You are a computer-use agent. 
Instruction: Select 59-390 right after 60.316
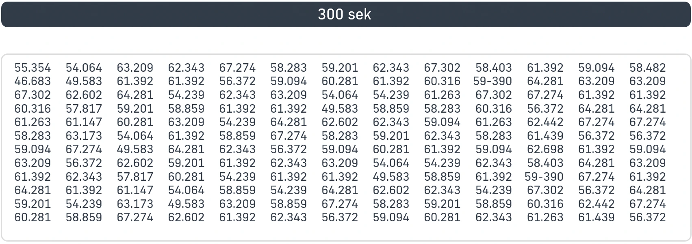click(x=492, y=81)
